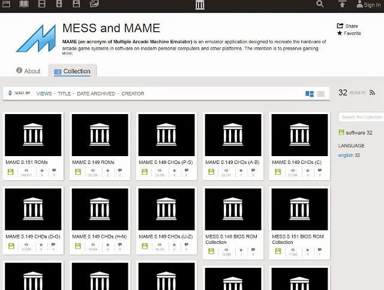Switch to list view

(321, 94)
